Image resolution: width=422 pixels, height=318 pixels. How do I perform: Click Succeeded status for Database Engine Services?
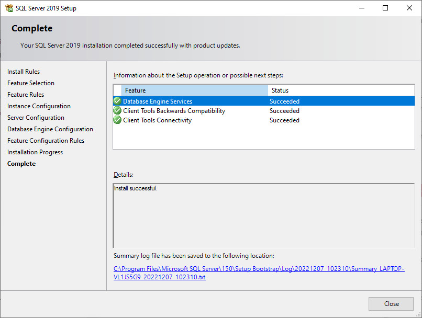[284, 101]
